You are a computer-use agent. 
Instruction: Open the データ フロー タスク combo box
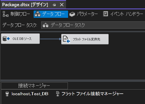coord(93,25)
